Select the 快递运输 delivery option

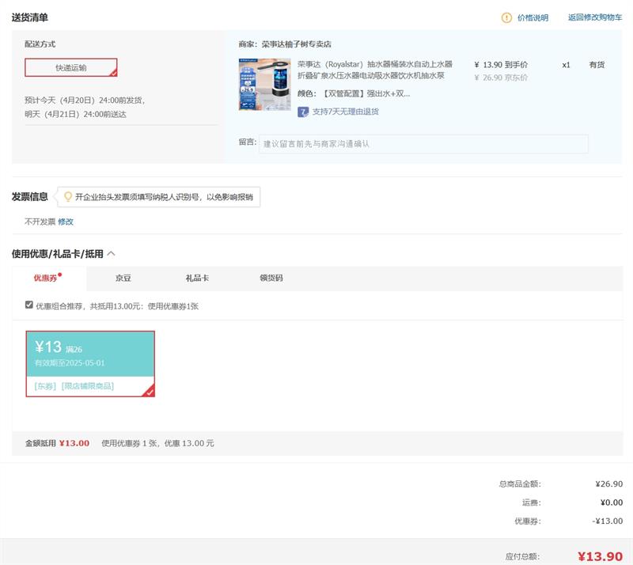pyautogui.click(x=71, y=68)
